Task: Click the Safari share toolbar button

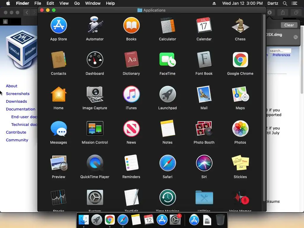Action: [283, 12]
